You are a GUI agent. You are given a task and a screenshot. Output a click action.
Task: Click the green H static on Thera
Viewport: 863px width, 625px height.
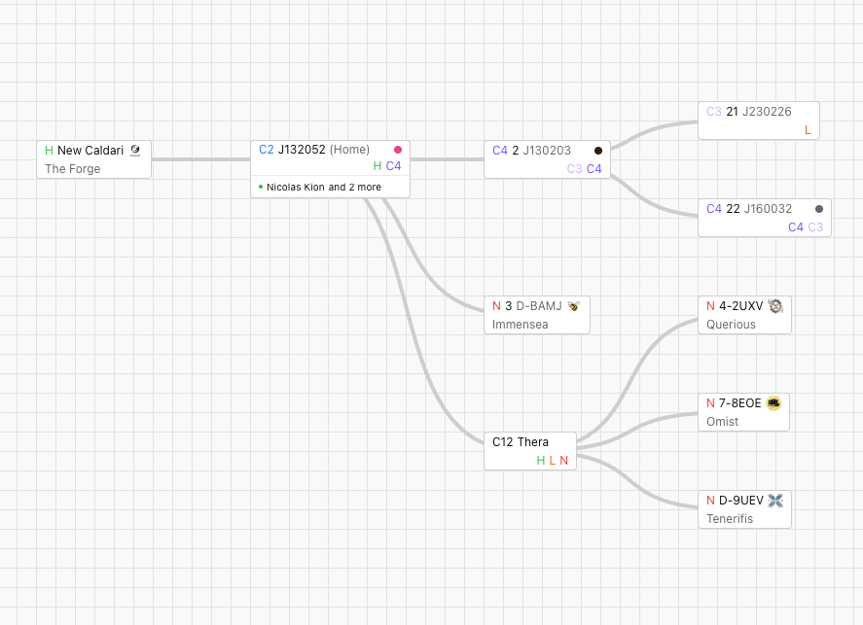tap(541, 461)
